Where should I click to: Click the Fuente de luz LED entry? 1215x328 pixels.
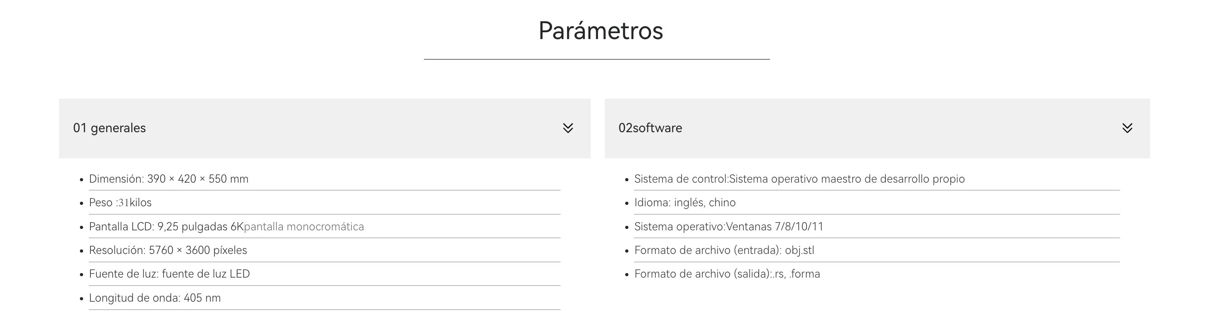pos(169,274)
